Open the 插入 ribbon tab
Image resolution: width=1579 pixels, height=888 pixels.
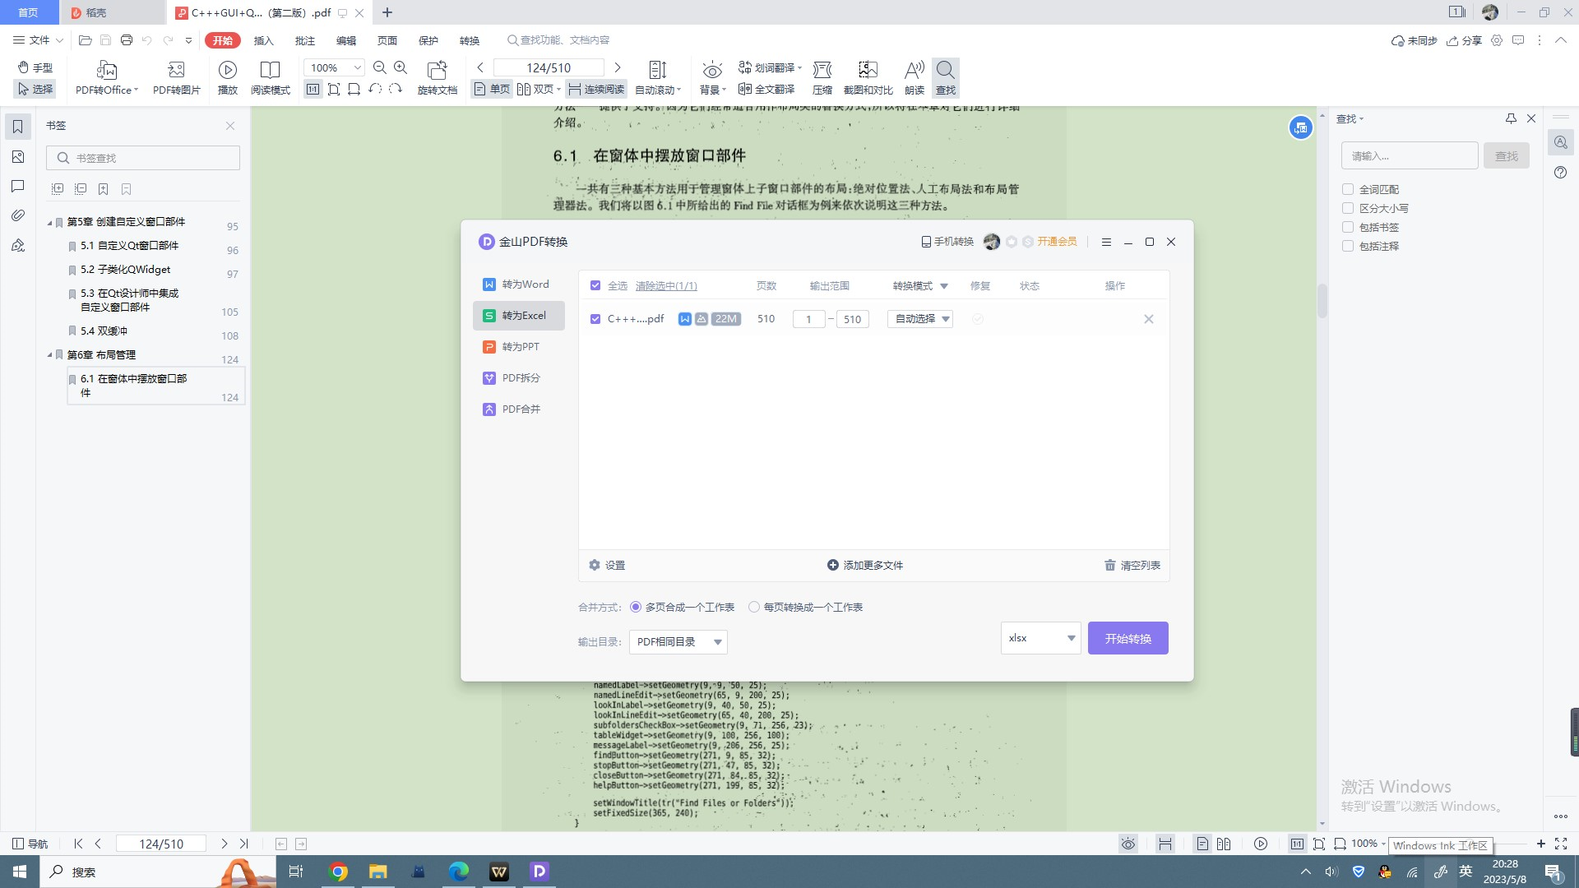(263, 40)
